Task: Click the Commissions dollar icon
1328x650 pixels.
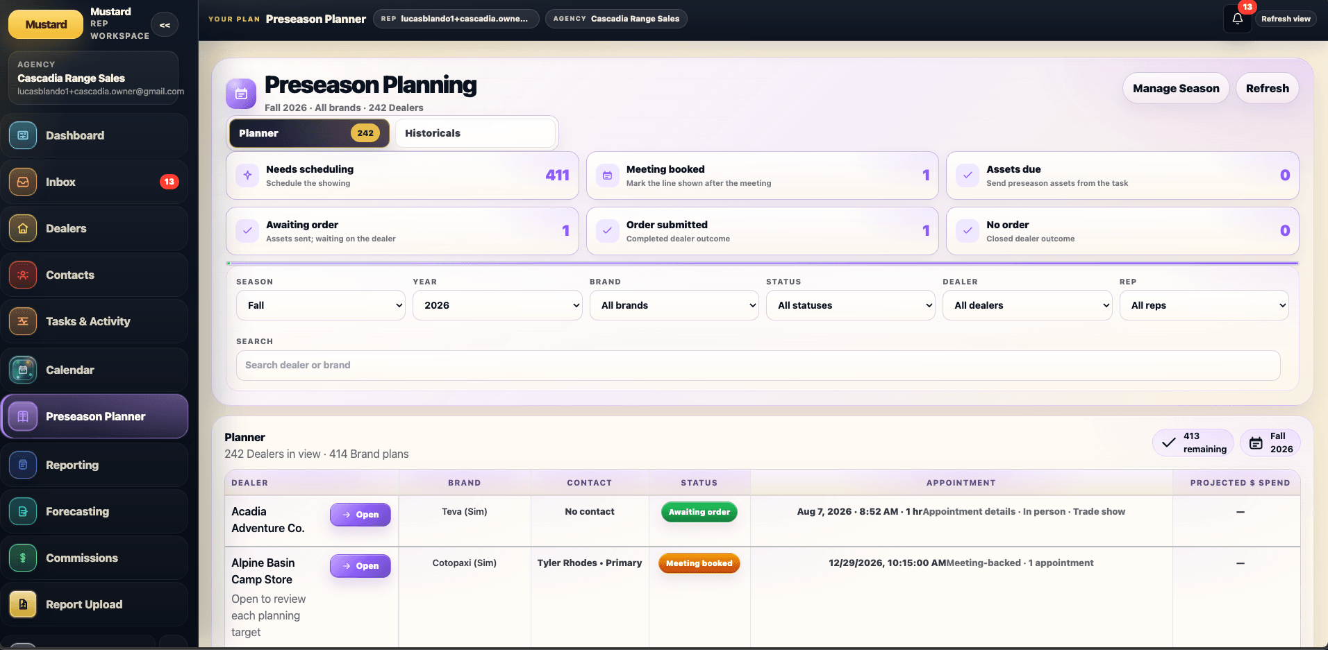Action: point(23,558)
